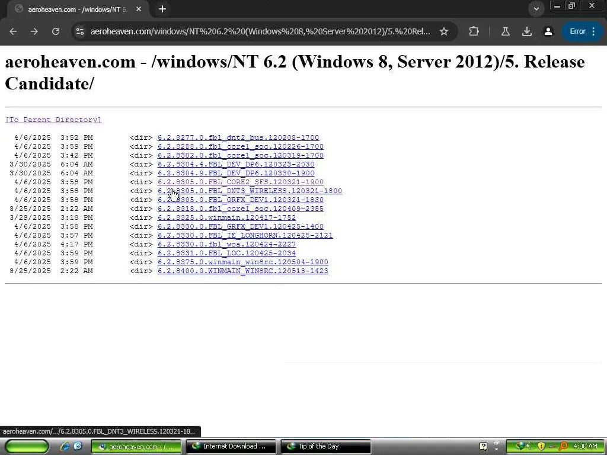The height and width of the screenshot is (455, 607).
Task: Open 6.2.8330.0.FBL_GRFX_DEV1.120425-1400 directory
Action: [241, 226]
